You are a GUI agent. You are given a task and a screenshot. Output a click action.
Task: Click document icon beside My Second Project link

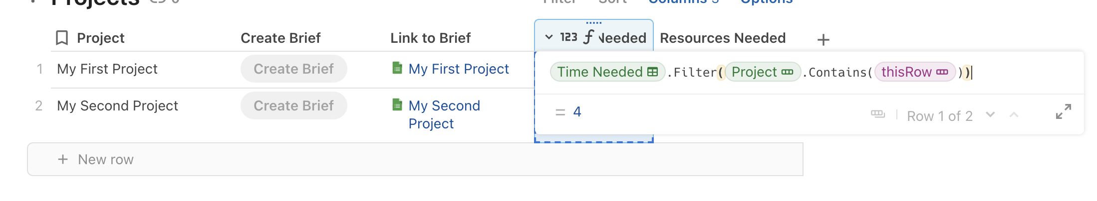pos(397,104)
